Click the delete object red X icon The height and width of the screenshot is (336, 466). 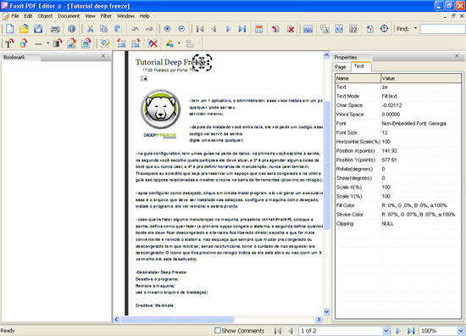(x=153, y=44)
